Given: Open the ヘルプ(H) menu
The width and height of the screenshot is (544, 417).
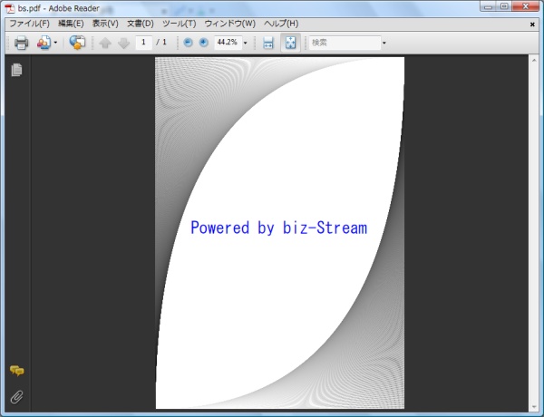Looking at the screenshot, I should point(281,24).
